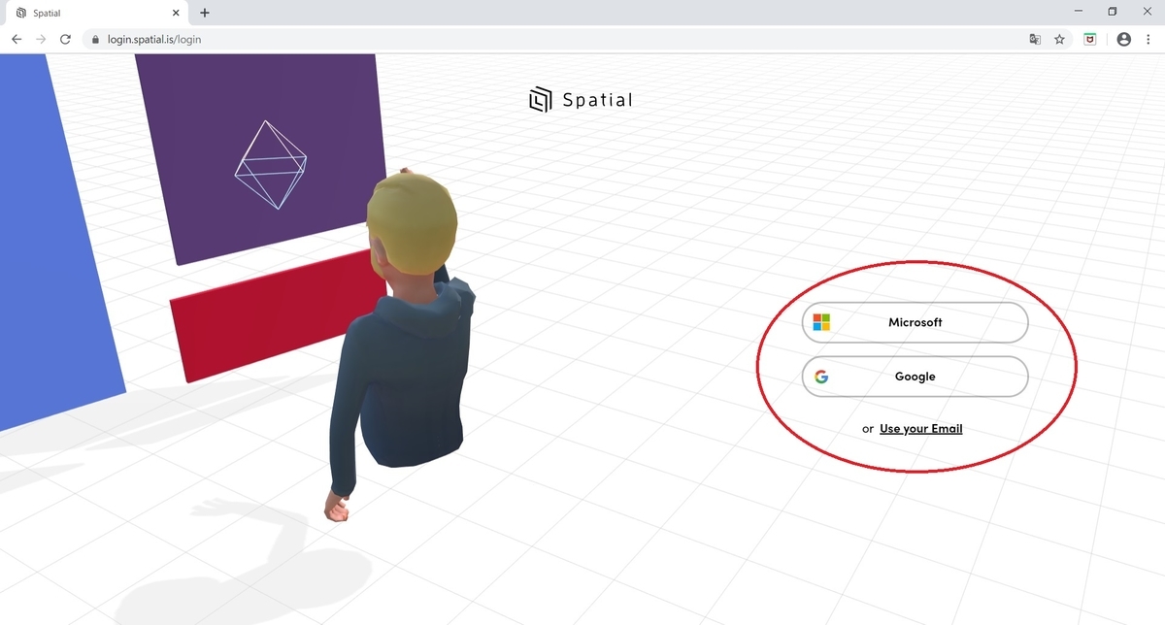Minimize the browser window
The width and height of the screenshot is (1165, 625).
tap(1080, 12)
